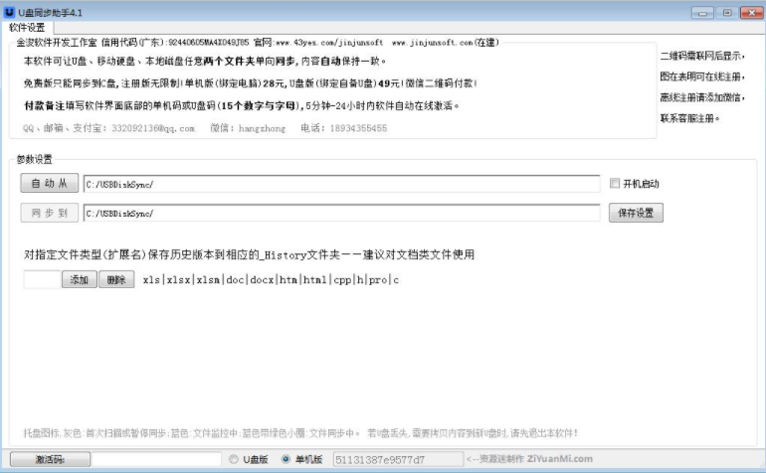Click the 同步到 destination button
This screenshot has height=473, width=766.
[50, 213]
